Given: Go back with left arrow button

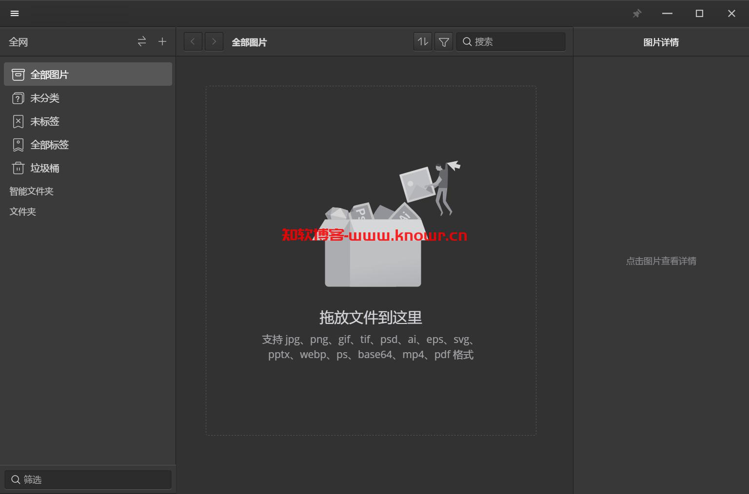Looking at the screenshot, I should (x=193, y=42).
